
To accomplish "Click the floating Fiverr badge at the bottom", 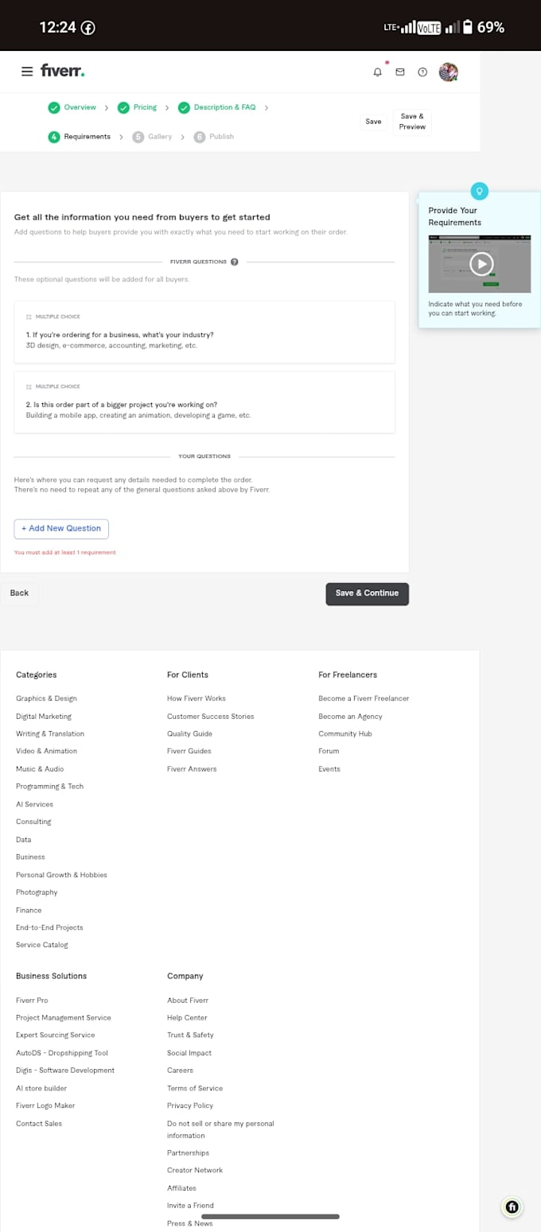I will coord(512,1207).
